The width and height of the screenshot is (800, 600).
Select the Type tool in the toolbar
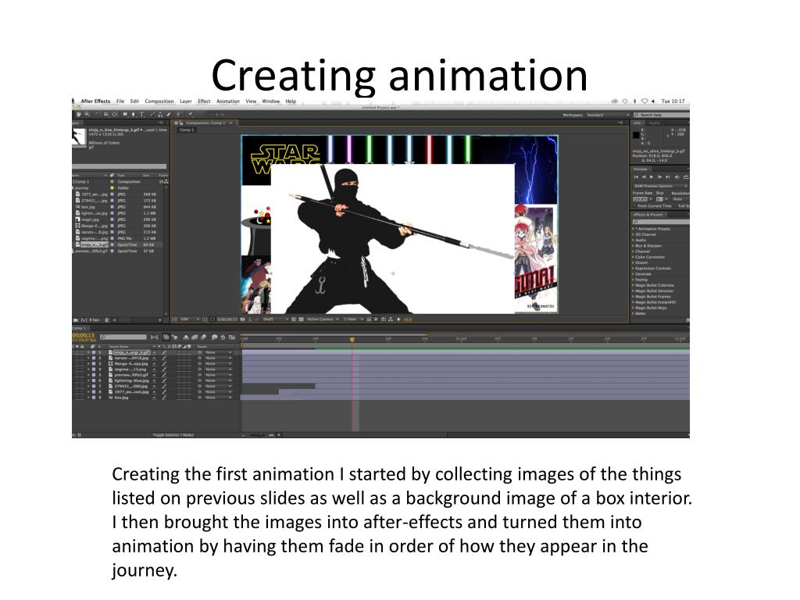[142, 115]
